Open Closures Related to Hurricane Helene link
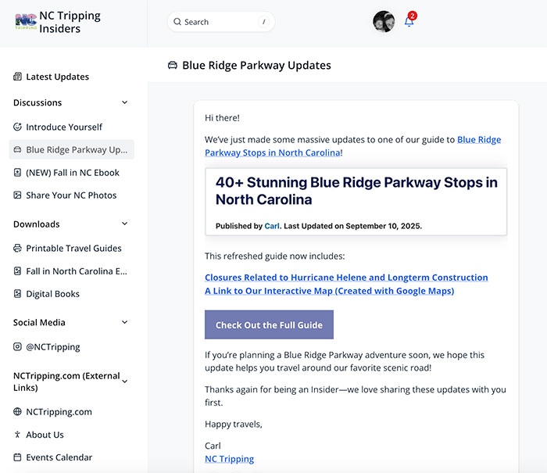 click(346, 278)
